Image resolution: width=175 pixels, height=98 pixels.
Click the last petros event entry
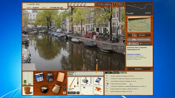pyautogui.click(x=121, y=91)
